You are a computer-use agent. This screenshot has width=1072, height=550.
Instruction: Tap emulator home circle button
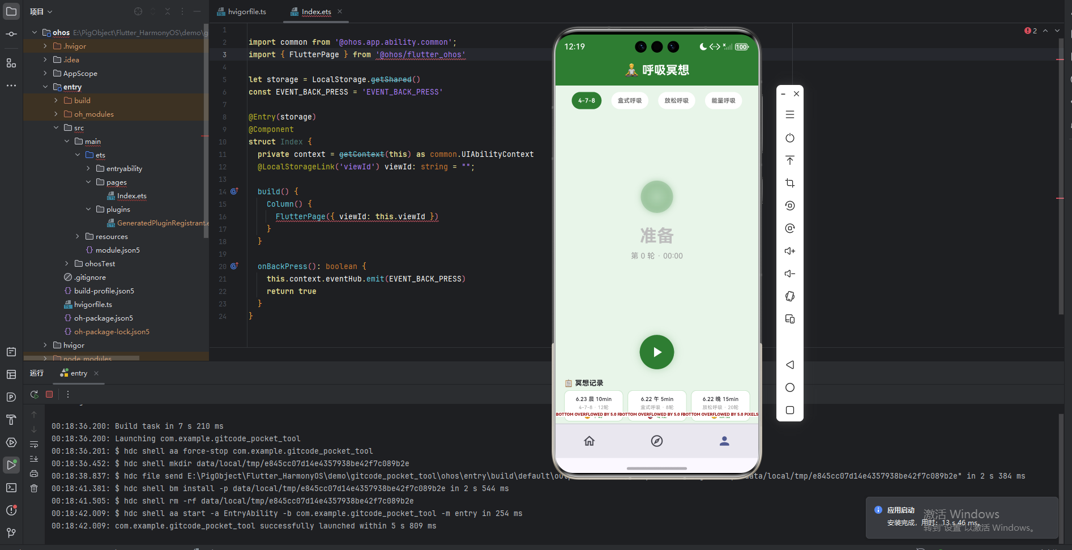click(x=790, y=387)
